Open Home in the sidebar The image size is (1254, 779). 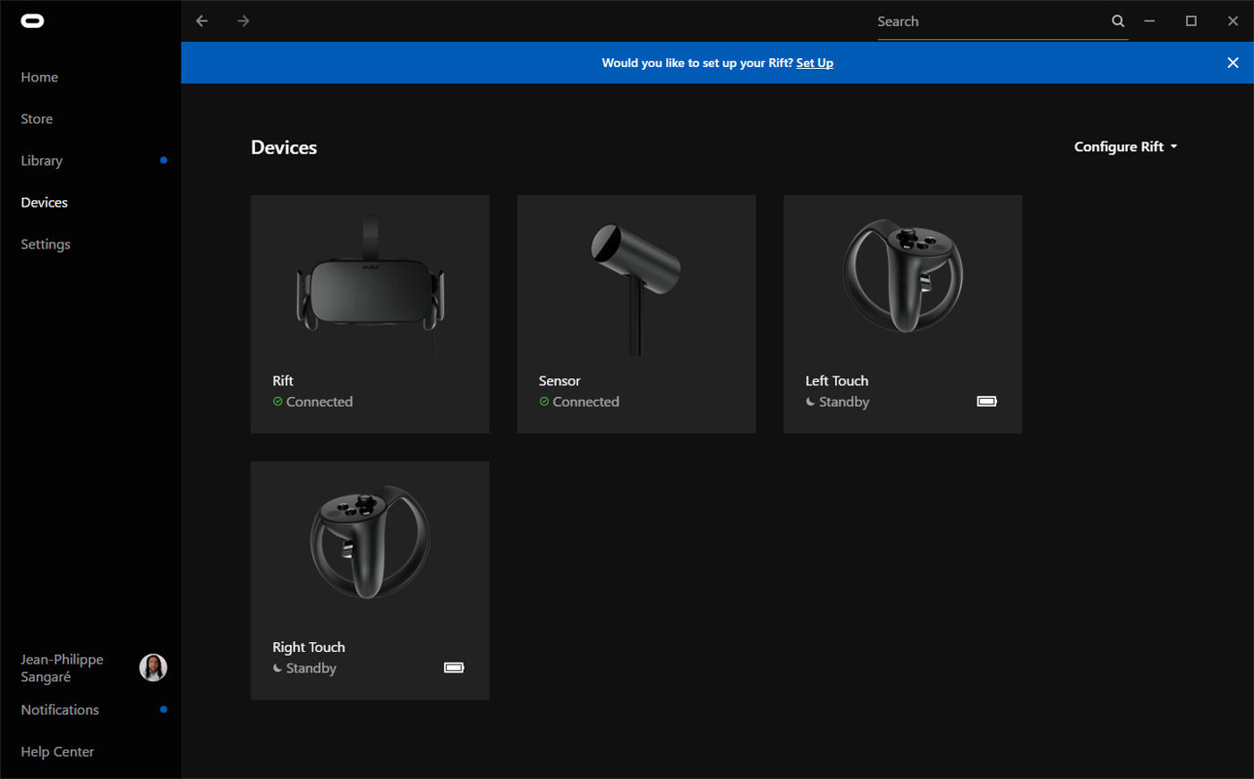pyautogui.click(x=39, y=77)
